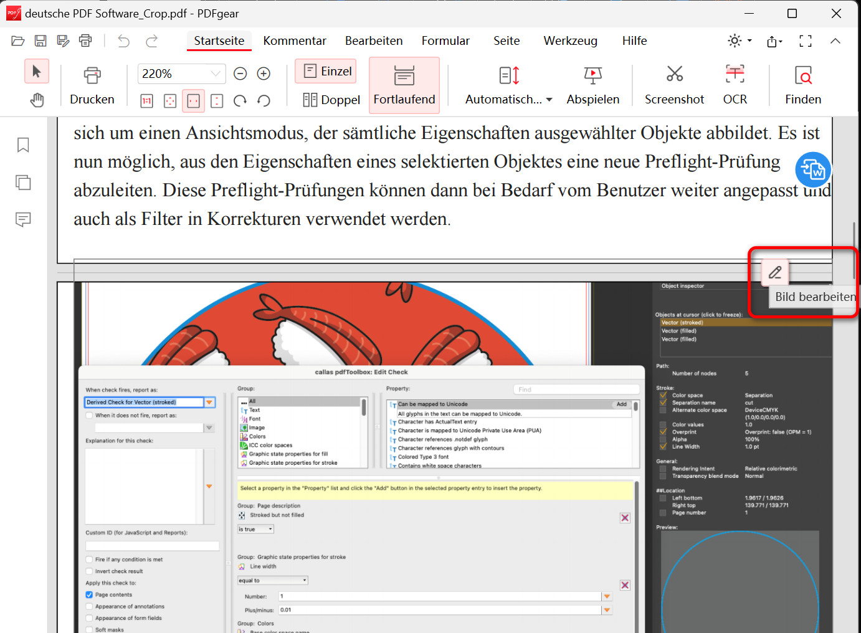Activate the Hand tool below the cursor
This screenshot has height=633, width=861.
pos(36,99)
